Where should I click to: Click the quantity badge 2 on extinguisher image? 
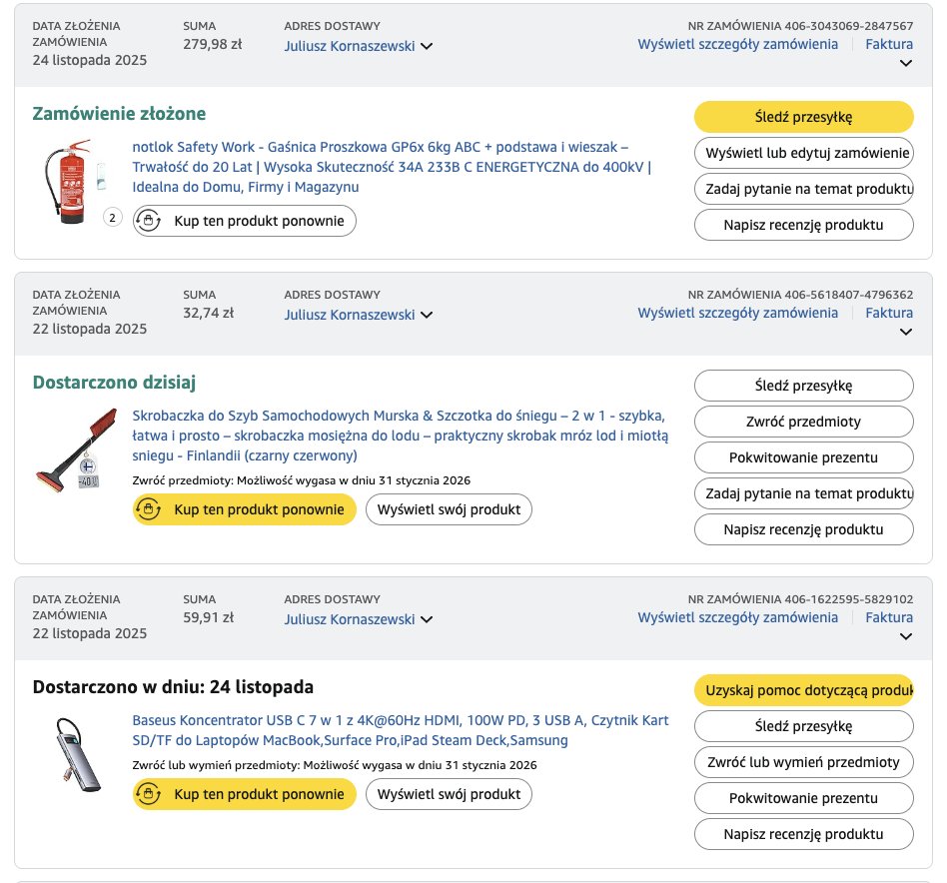point(112,218)
